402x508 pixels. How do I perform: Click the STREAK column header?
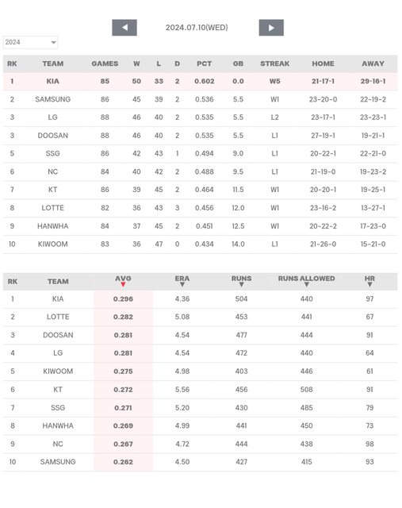[x=275, y=63]
